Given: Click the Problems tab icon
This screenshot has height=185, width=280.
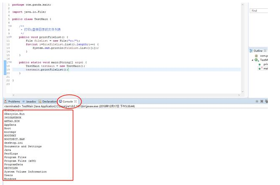Looking at the screenshot, I should pyautogui.click(x=5, y=102).
